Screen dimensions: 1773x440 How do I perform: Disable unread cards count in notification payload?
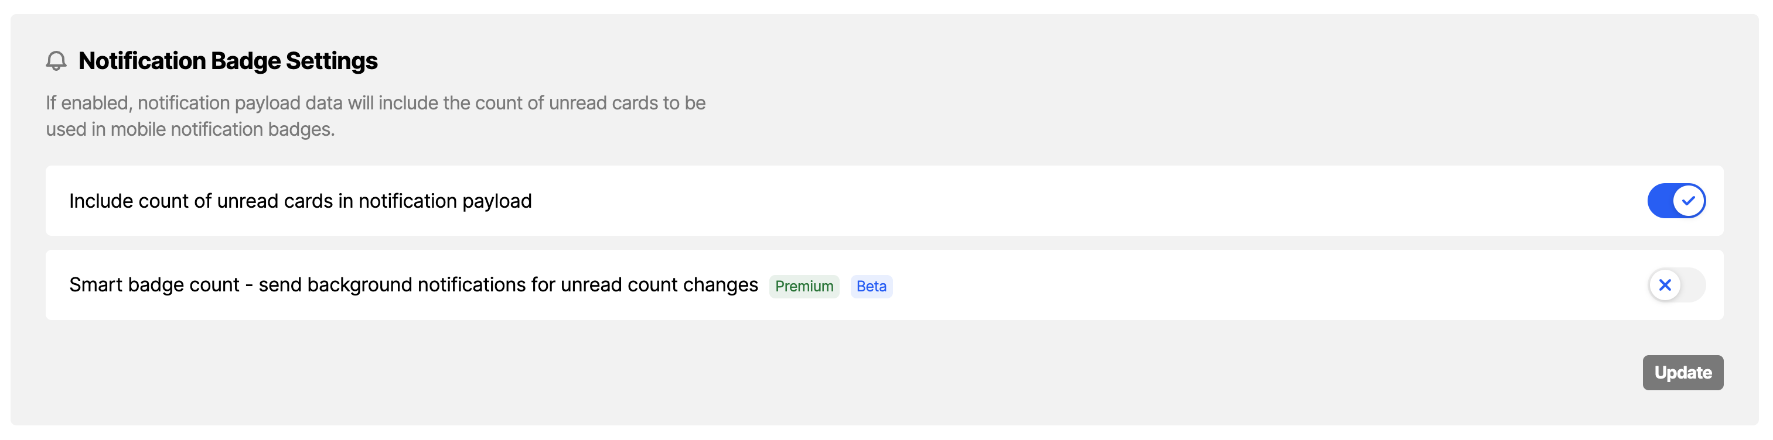tap(1676, 201)
